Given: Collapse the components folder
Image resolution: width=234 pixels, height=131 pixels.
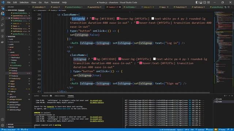Looking at the screenshot, I should coord(15,55).
